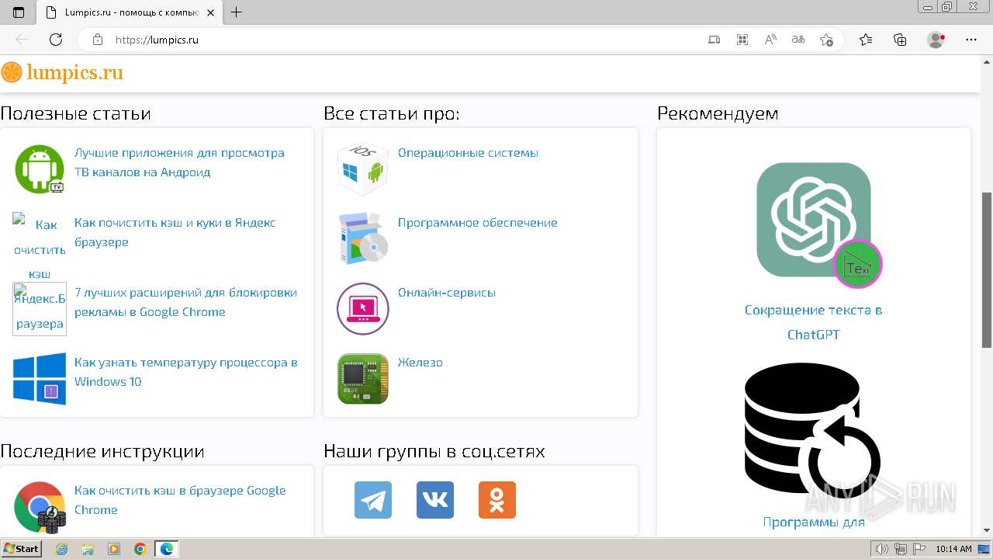Click the Action Center flag tray icon
This screenshot has height=559, width=993.
[918, 549]
